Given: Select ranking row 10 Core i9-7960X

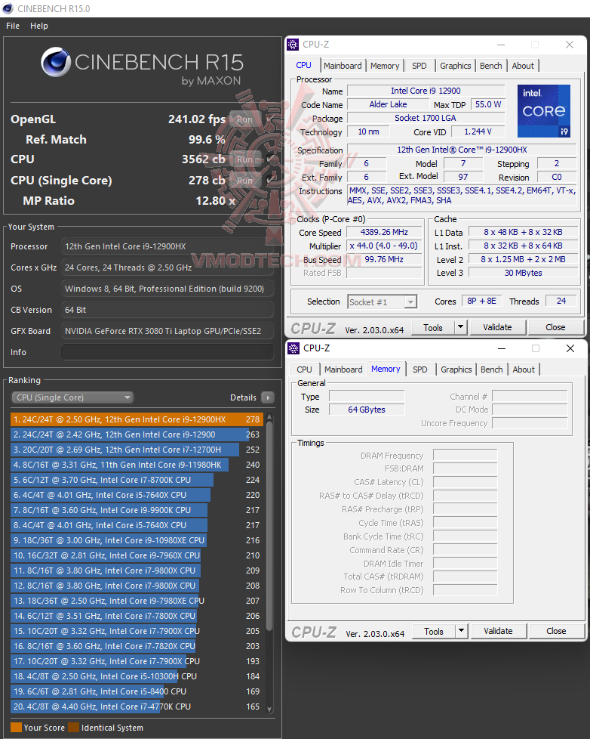Looking at the screenshot, I should point(137,555).
